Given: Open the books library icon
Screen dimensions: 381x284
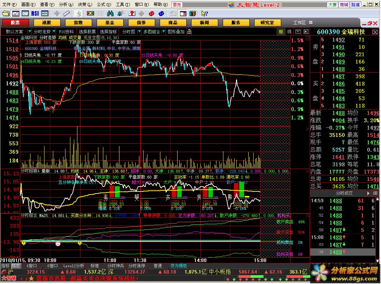Looking at the screenshot, I should click(193, 14).
